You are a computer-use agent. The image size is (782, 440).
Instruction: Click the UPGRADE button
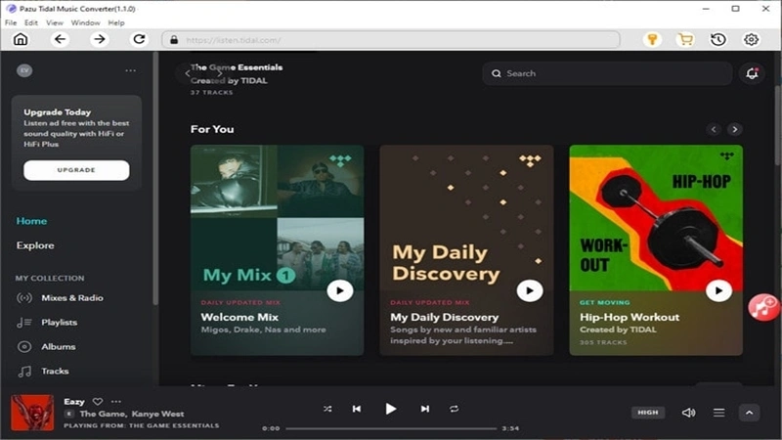click(76, 170)
